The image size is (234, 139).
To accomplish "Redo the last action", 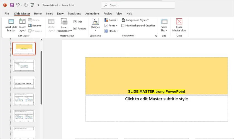I will click(x=26, y=5).
